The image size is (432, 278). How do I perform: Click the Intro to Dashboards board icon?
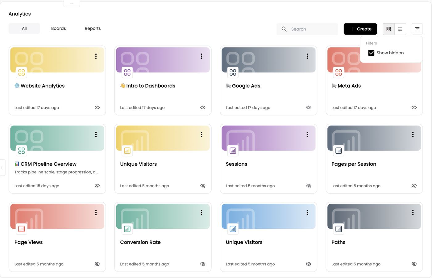point(127,73)
